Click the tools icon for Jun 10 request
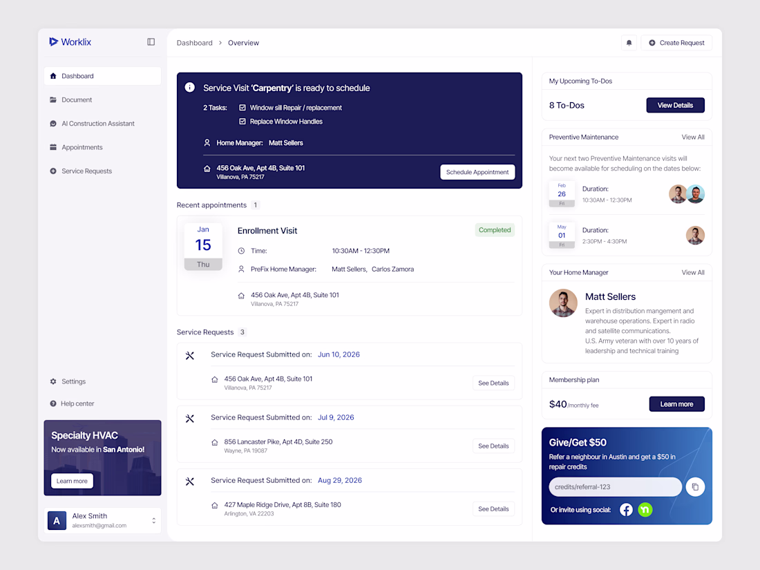 [190, 356]
